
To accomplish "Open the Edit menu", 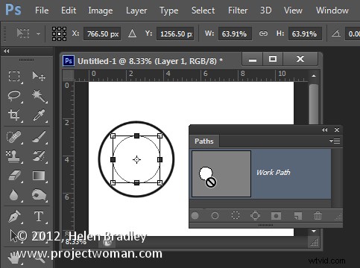I will pos(69,10).
